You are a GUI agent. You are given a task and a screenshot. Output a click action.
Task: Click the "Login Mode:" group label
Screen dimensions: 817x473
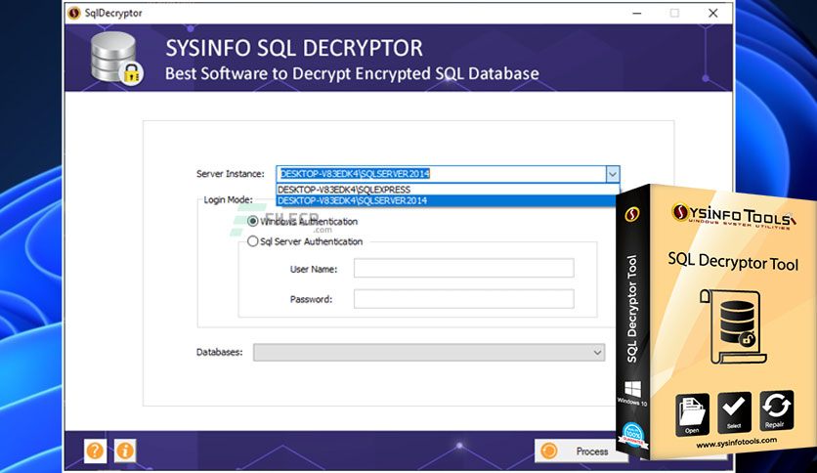click(x=229, y=200)
